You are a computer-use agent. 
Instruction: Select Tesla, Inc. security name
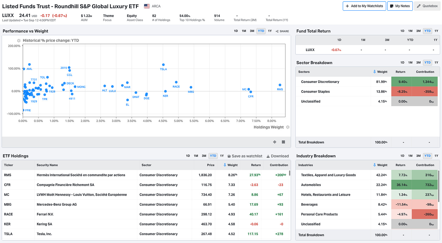[x=44, y=234]
